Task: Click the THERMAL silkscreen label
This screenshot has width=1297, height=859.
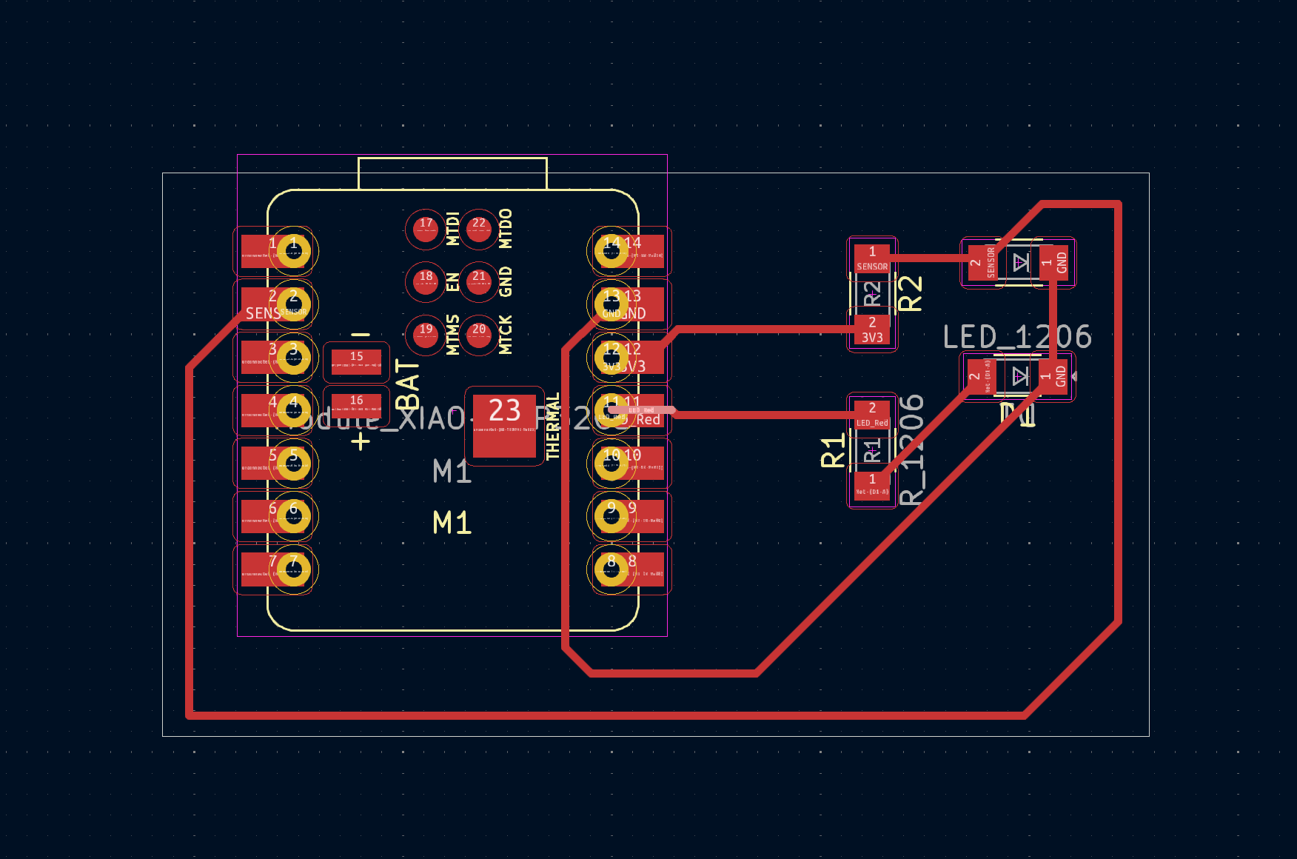Action: point(553,426)
